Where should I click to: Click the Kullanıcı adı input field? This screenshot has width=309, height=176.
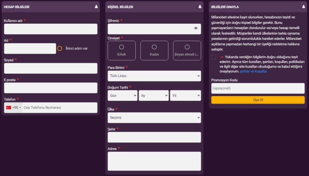tap(51, 29)
